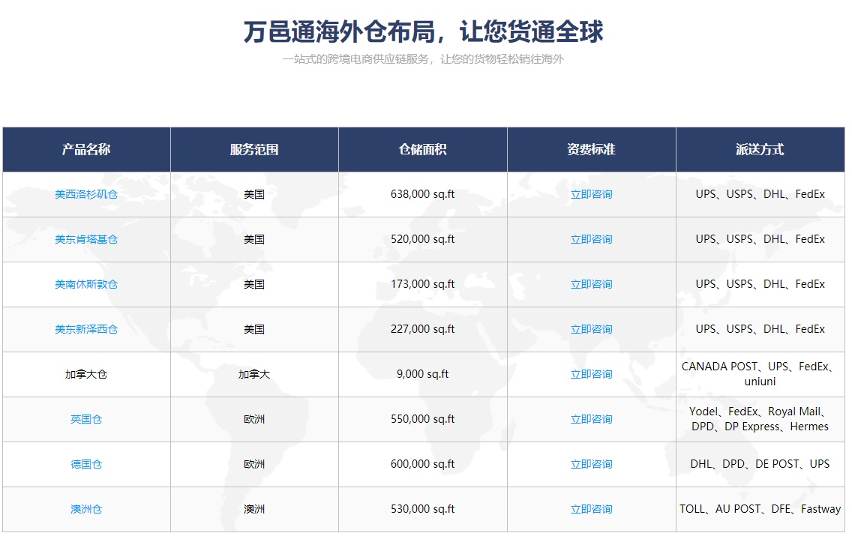This screenshot has width=852, height=536.
Task: Select the 9,000 sq.ft cell
Action: 423,374
